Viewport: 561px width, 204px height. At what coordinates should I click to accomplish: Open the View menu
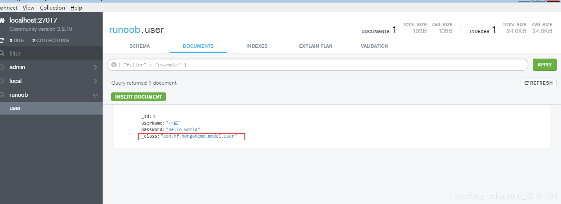coord(29,8)
